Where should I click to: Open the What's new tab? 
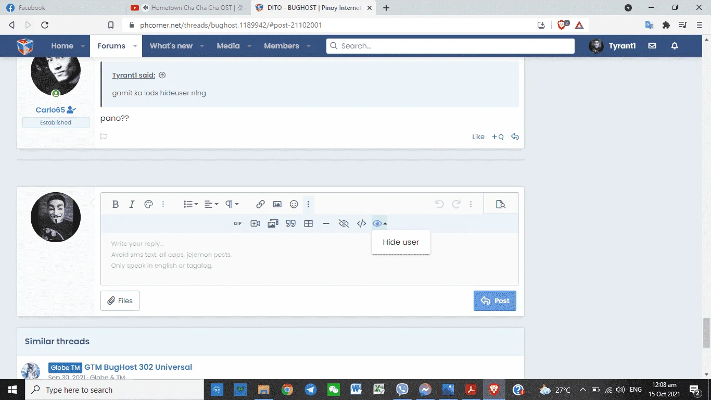pos(171,46)
